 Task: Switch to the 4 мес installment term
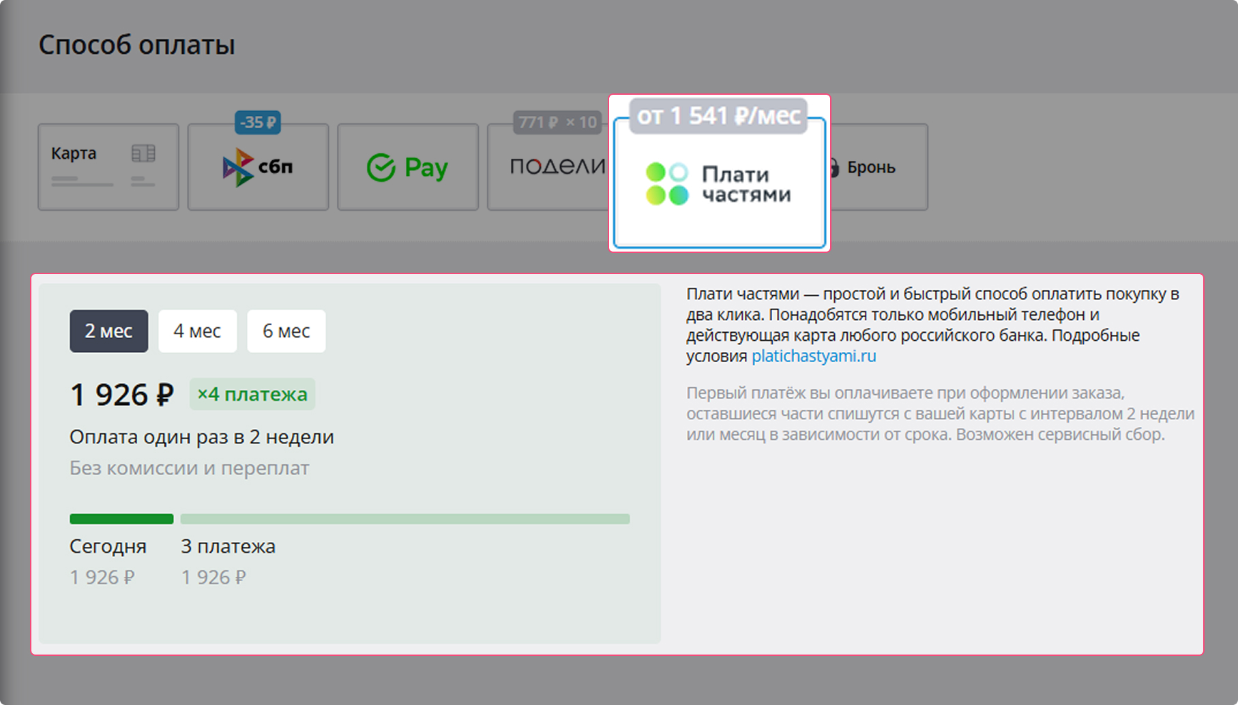pos(197,331)
